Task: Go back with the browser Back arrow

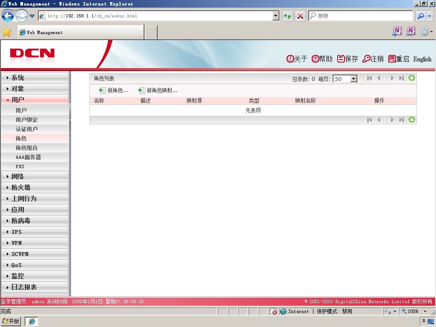Action: click(x=8, y=16)
